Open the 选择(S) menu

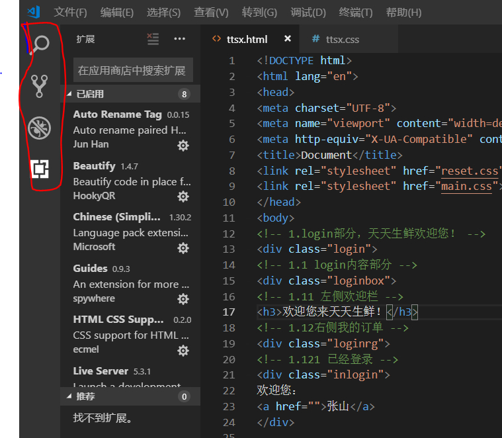163,13
